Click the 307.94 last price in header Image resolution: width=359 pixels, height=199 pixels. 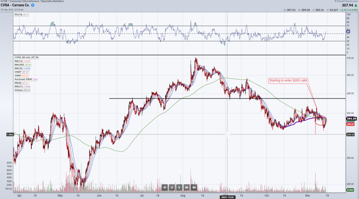point(347,5)
